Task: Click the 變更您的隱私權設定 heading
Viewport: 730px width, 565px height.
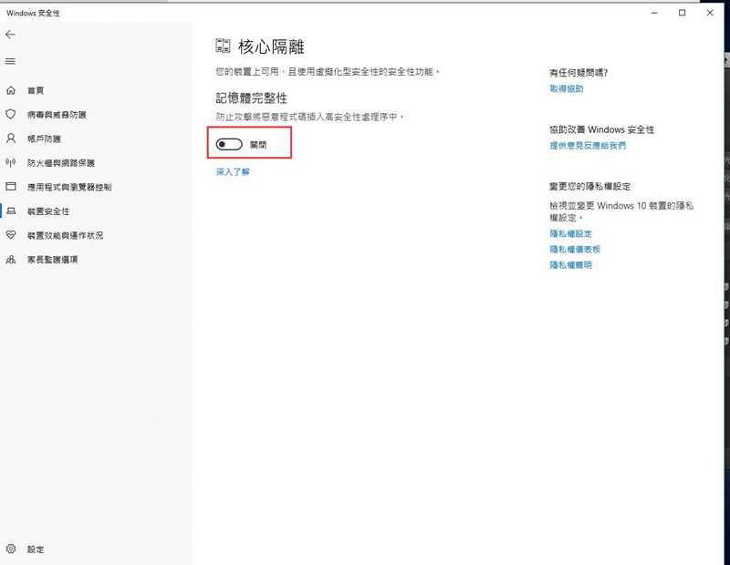Action: coord(590,187)
